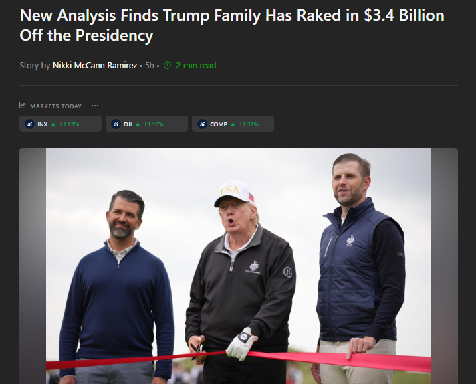This screenshot has width=476, height=384.
Task: Open the COMP market ticker chip
Action: pos(233,124)
